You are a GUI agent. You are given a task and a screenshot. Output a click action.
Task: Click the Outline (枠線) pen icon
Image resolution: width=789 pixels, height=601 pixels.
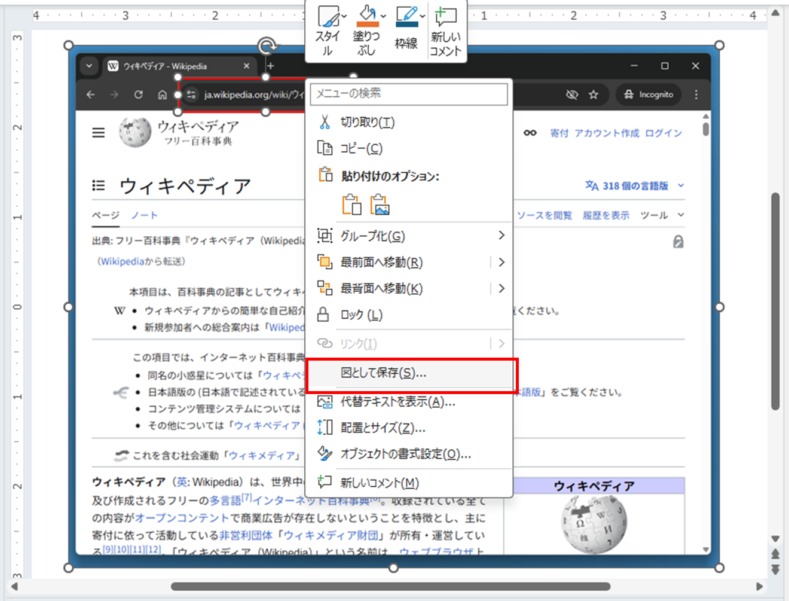(x=406, y=16)
